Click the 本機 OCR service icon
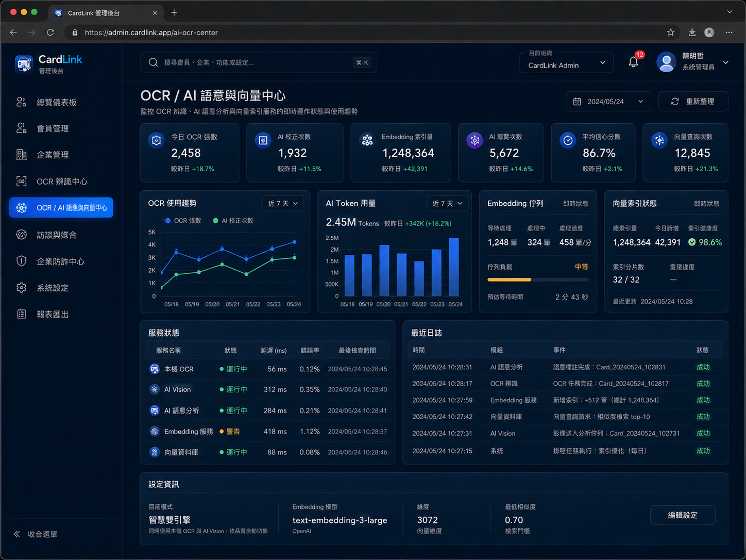The width and height of the screenshot is (746, 560). 154,369
